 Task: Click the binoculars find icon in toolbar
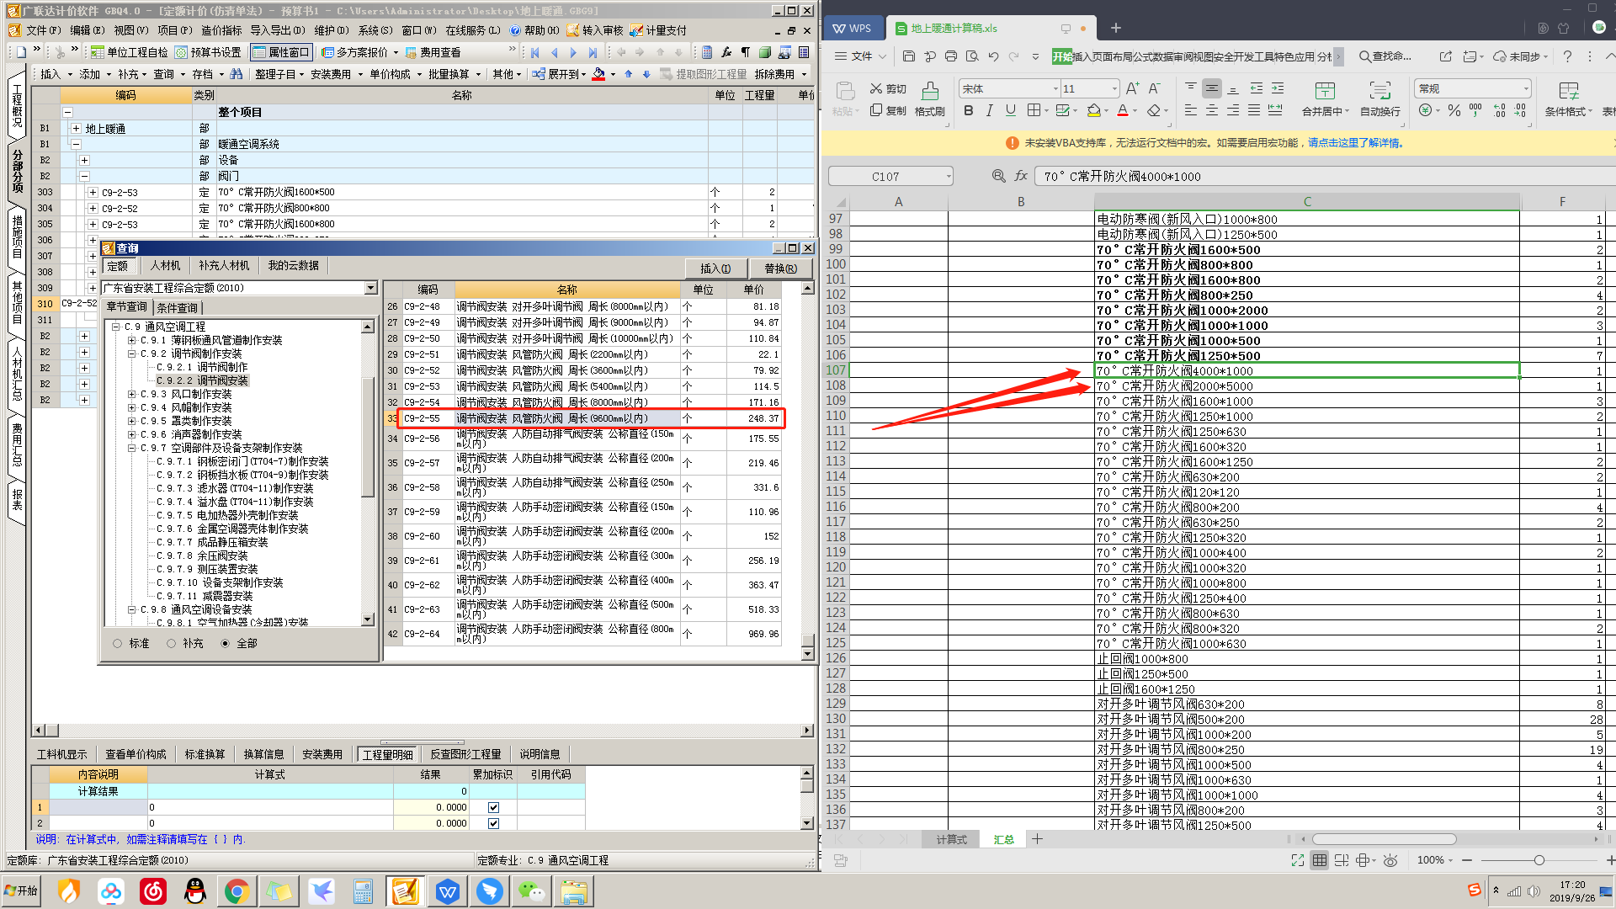coord(237,74)
